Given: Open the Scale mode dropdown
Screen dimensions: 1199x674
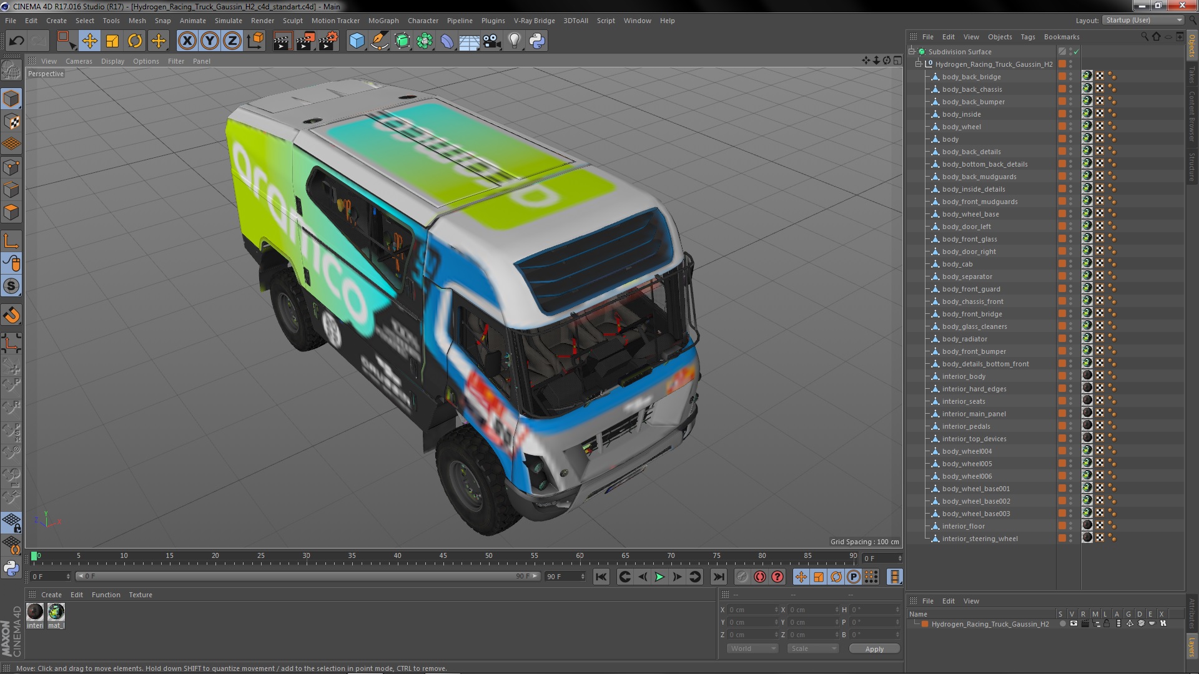Looking at the screenshot, I should 812,648.
